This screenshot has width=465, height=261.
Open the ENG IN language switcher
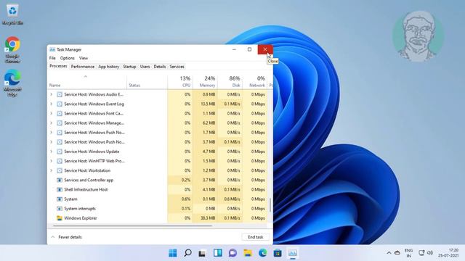408,253
